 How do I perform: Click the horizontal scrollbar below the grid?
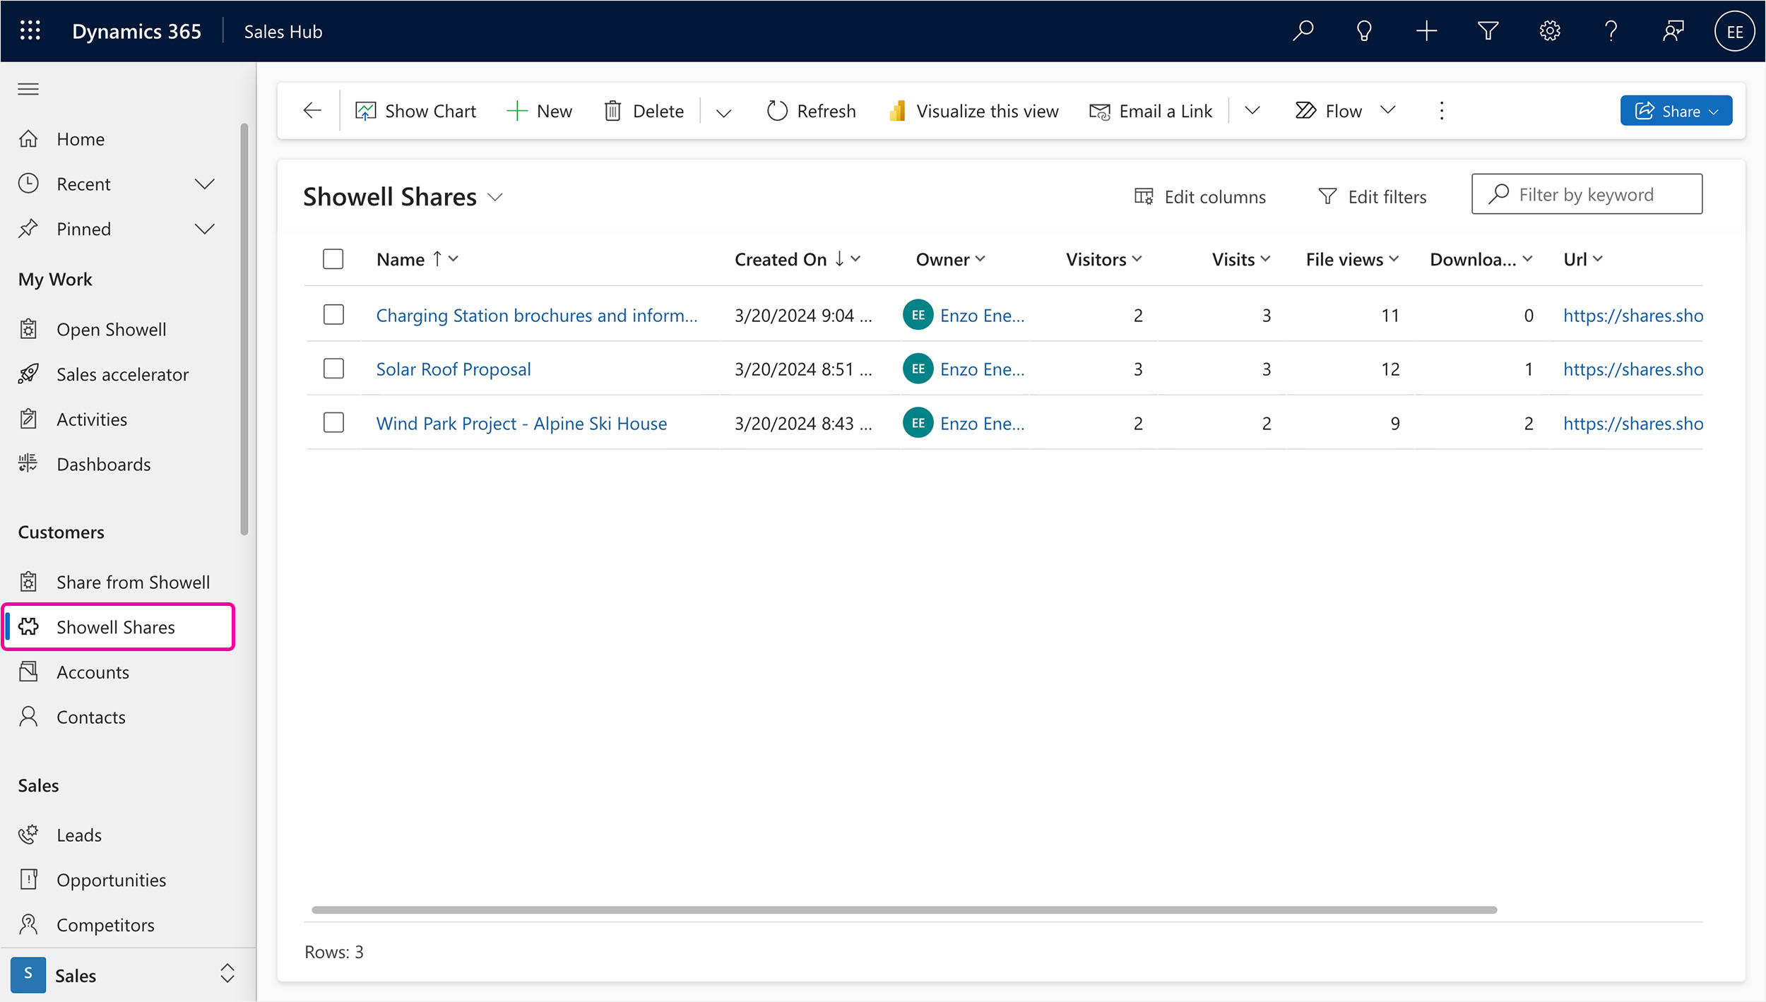pyautogui.click(x=904, y=910)
